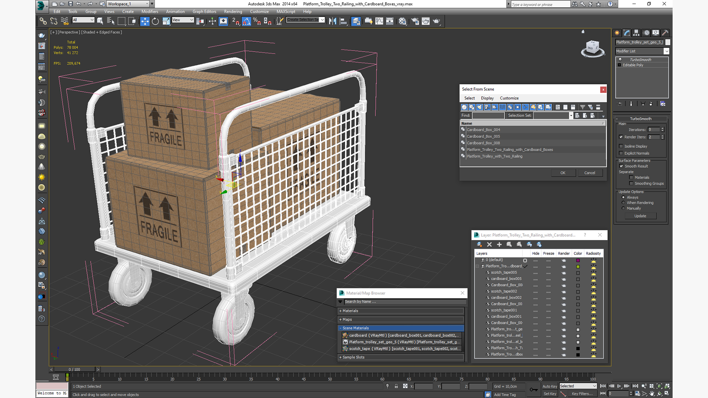
Task: Open the Create Selection Set dropdown
Action: coord(322,20)
